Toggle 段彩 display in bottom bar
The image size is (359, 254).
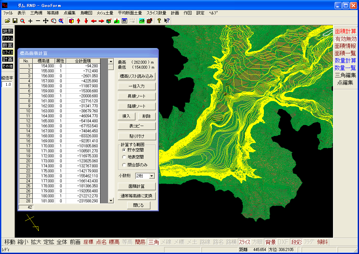297,242
